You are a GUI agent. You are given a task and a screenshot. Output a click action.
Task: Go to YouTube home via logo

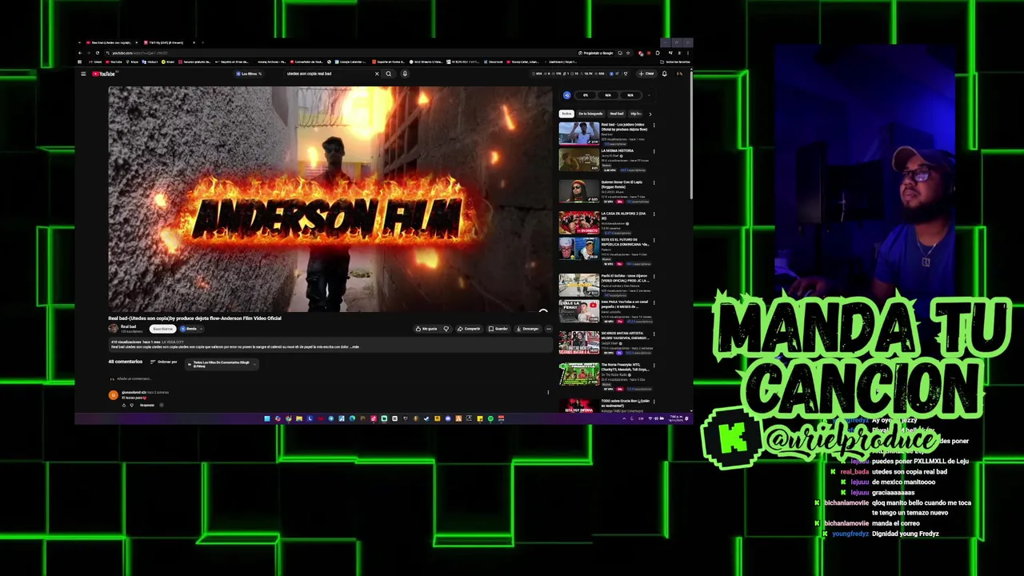click(104, 74)
